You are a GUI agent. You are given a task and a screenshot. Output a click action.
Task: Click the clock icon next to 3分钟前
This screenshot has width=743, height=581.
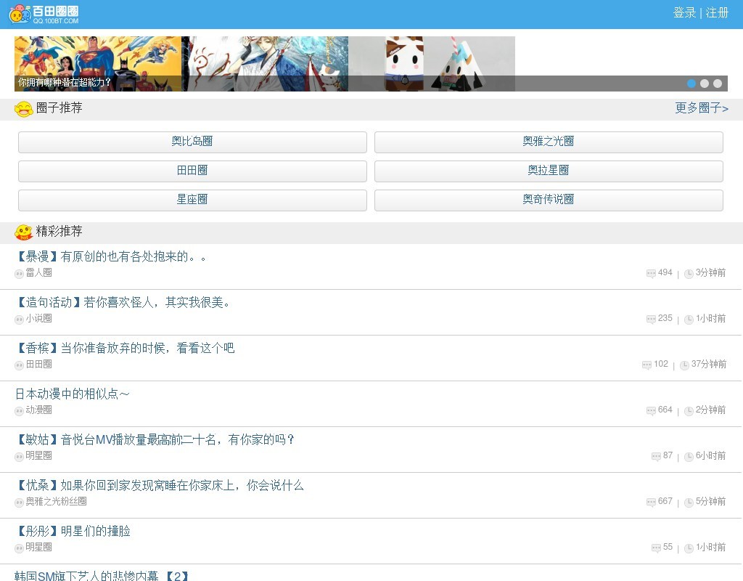tap(689, 274)
